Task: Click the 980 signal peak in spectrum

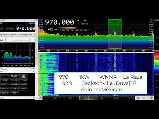Action: (134, 32)
